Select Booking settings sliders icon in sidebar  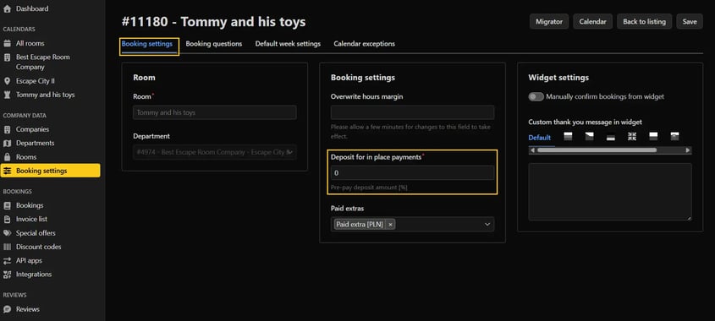(7, 171)
